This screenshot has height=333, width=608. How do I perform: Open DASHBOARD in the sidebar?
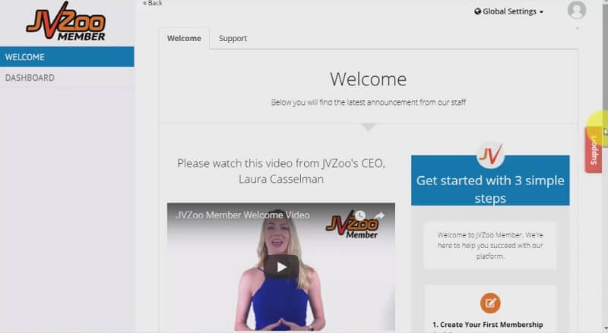[x=67, y=77]
